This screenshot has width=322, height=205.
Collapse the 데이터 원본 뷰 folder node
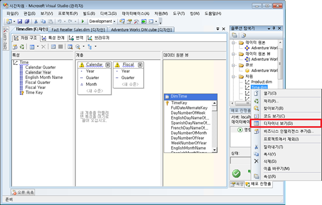[233, 54]
